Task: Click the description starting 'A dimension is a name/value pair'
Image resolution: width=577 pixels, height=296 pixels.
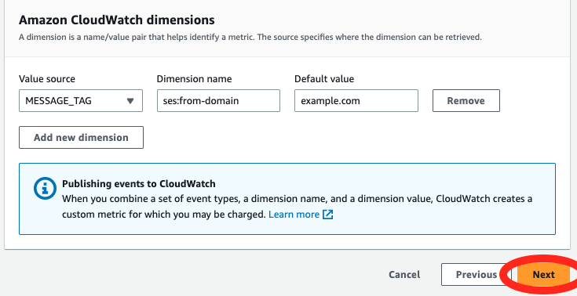Action: click(x=250, y=38)
